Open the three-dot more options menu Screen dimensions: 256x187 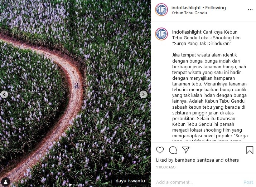click(250, 10)
